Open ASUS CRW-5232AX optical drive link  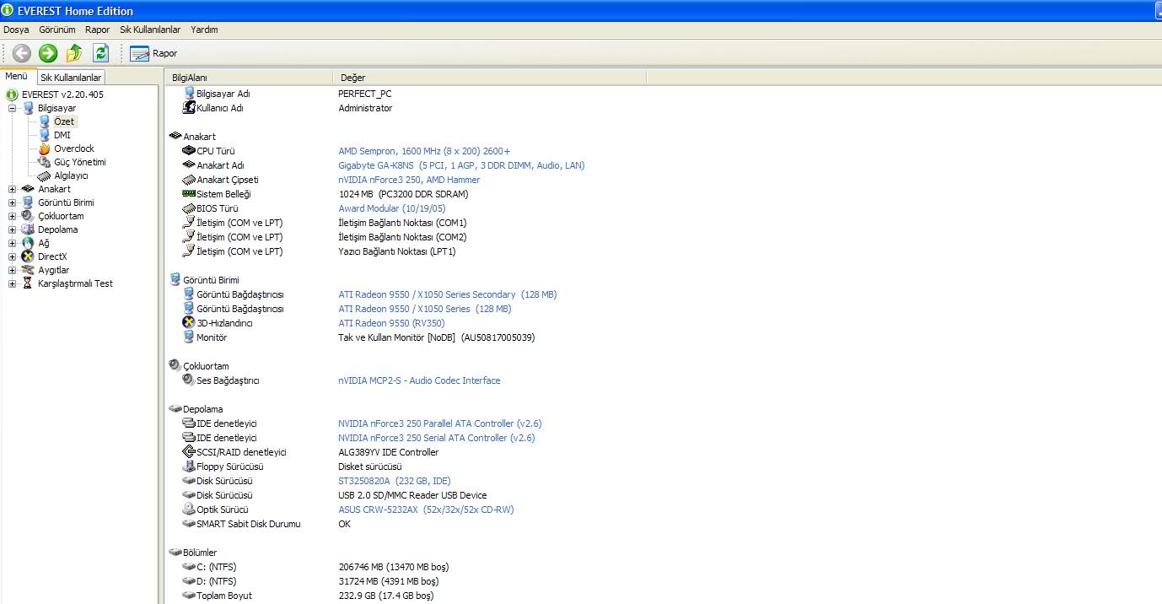point(426,510)
